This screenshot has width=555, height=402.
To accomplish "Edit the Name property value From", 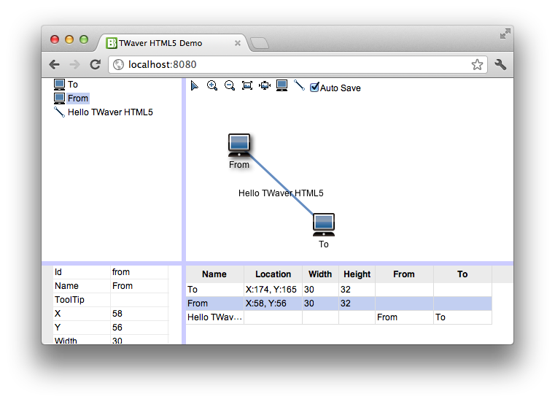I will click(x=139, y=286).
